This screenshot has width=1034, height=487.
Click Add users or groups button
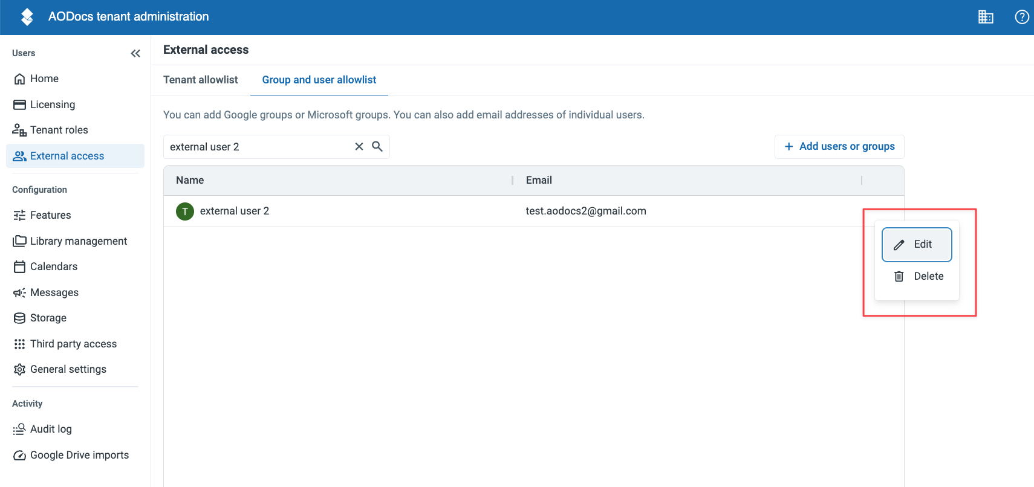839,146
